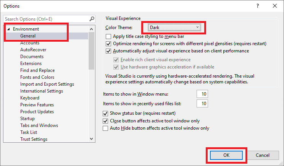Screen dimensions: 284x166
Task: Collapse the Environment tree node
Action: 8,29
